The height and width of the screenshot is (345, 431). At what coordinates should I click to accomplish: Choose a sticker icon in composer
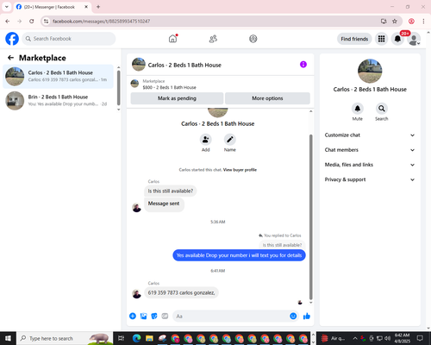point(154,317)
